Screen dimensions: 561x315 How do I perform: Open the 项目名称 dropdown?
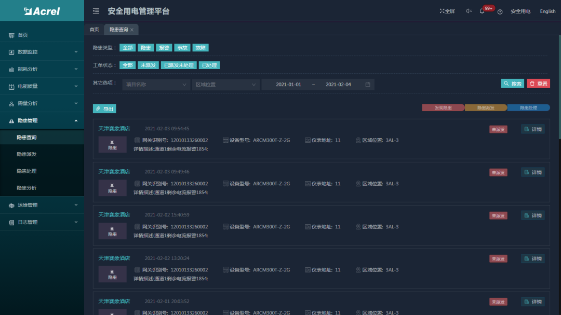(156, 84)
